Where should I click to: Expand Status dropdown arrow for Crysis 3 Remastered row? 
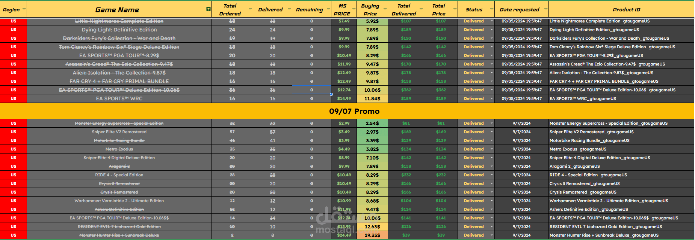491,183
